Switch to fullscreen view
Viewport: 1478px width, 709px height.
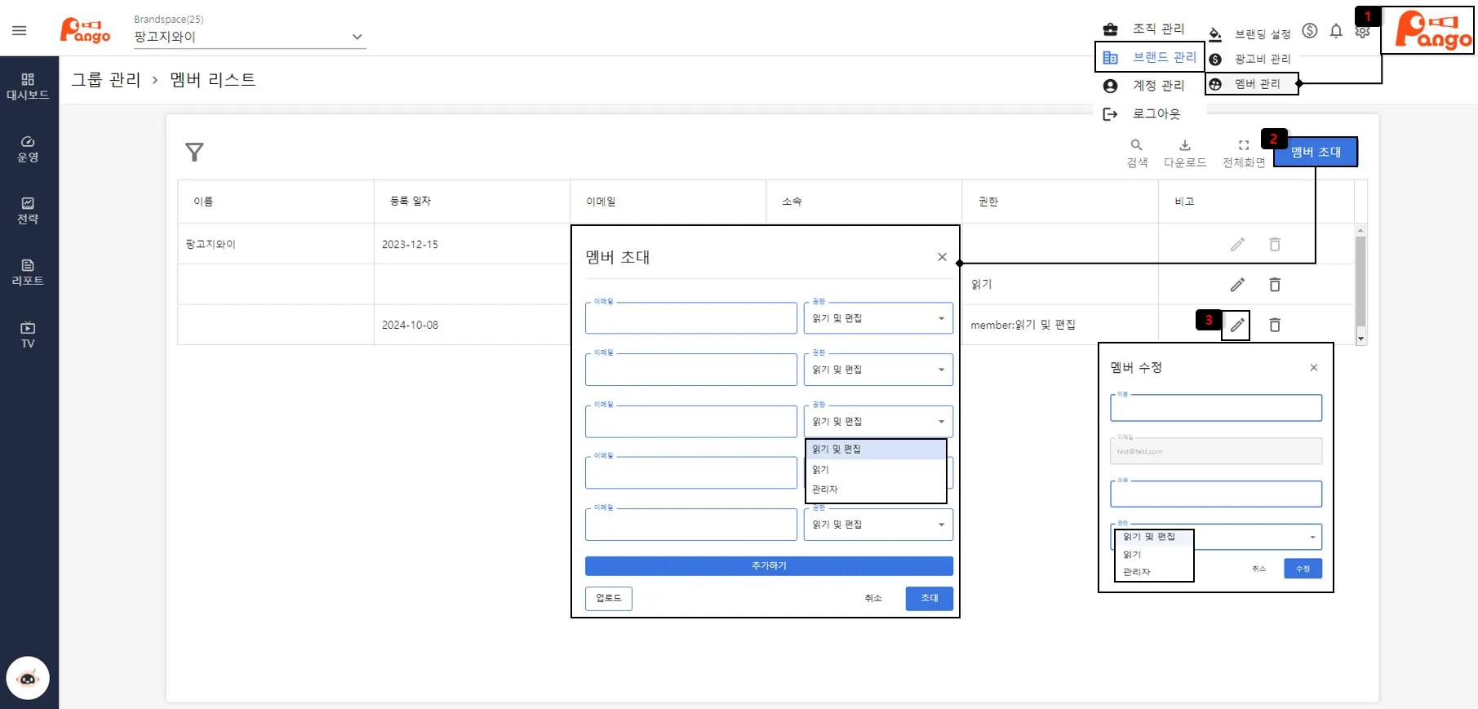tap(1243, 152)
